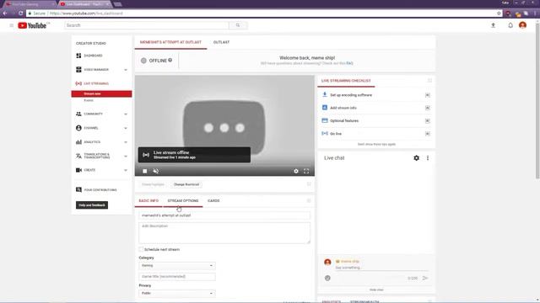Click Don't show these tips again

coord(376,145)
